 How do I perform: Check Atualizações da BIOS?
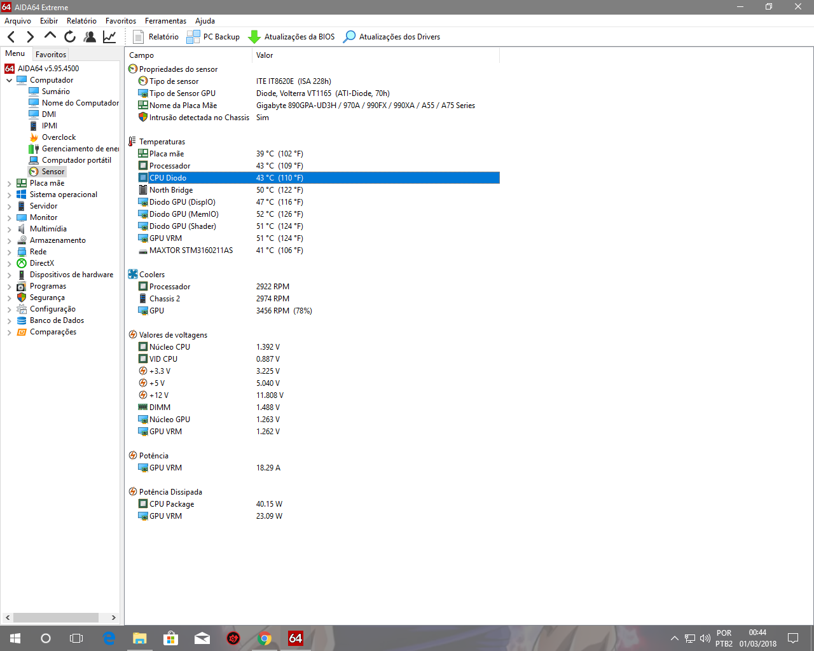point(291,37)
